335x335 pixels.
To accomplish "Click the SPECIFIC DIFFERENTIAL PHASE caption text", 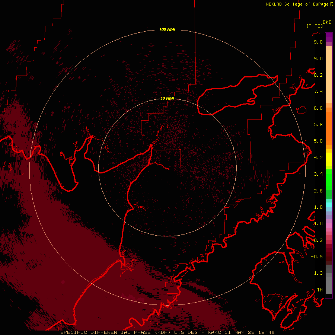I will (x=106, y=332).
